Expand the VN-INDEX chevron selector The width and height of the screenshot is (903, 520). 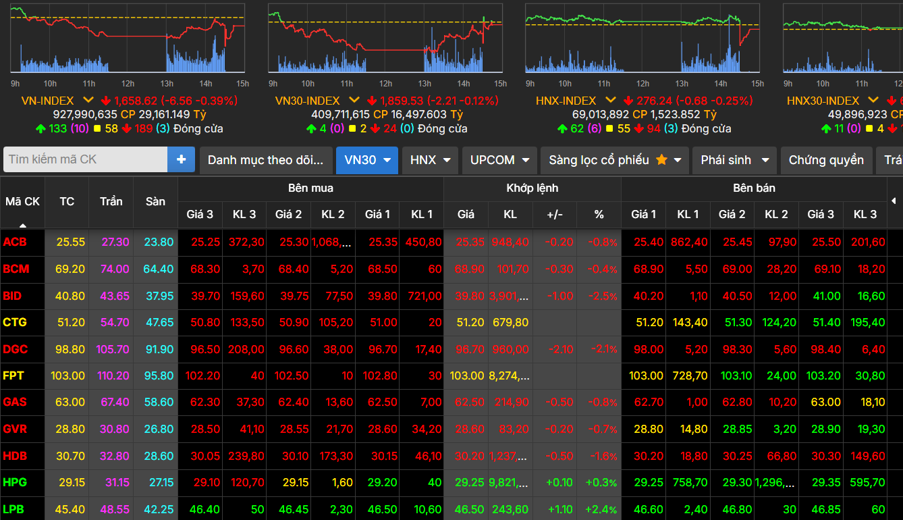click(88, 101)
